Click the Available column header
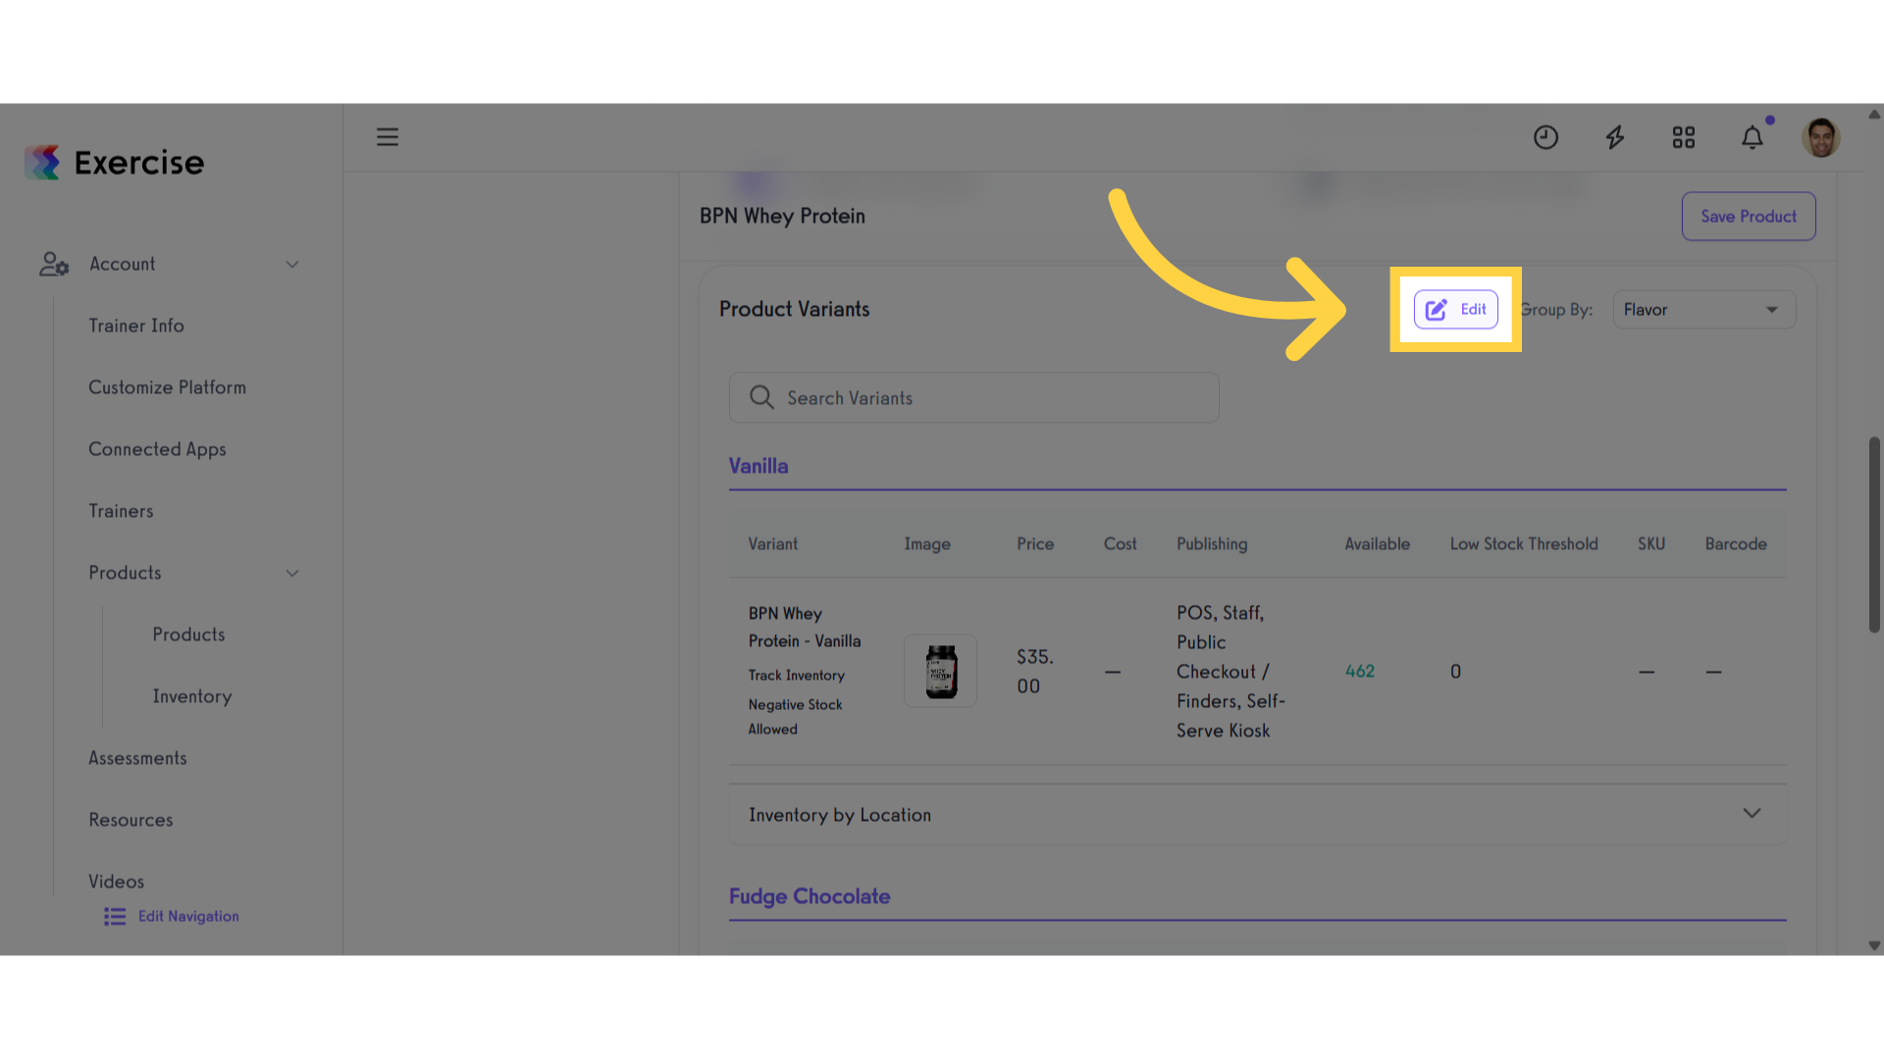 [1377, 543]
